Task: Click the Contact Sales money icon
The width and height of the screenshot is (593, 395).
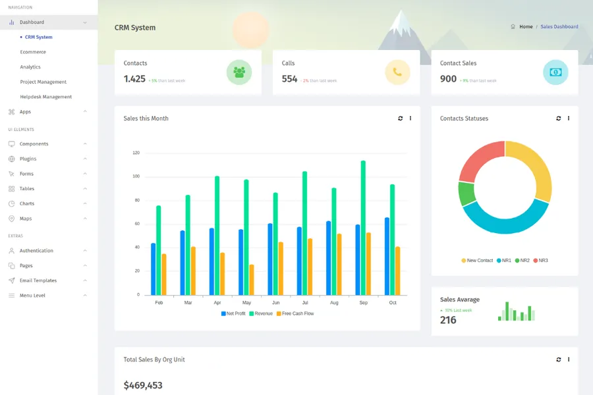Action: coord(555,72)
